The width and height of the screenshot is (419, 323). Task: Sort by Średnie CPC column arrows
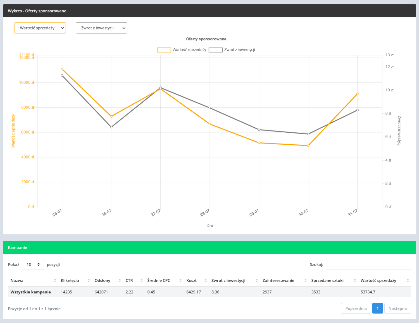[x=181, y=281]
